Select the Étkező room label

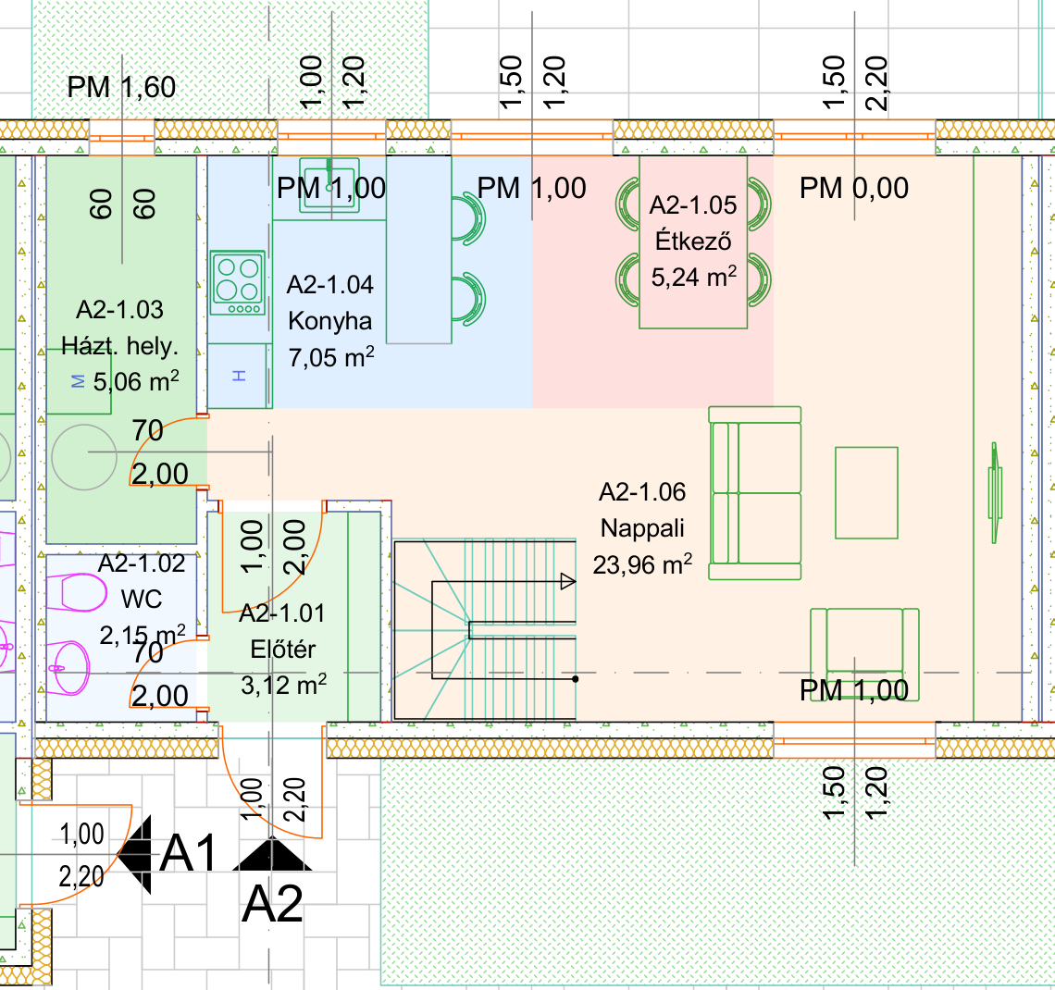coord(693,241)
